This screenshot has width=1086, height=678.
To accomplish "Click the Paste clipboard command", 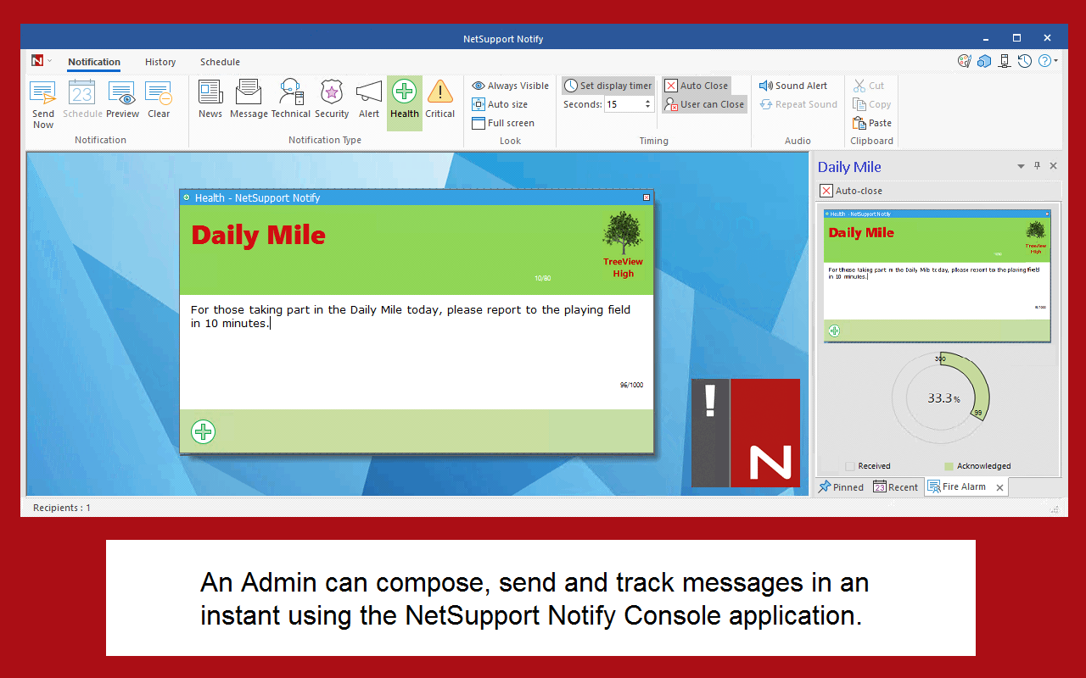I will click(x=872, y=123).
